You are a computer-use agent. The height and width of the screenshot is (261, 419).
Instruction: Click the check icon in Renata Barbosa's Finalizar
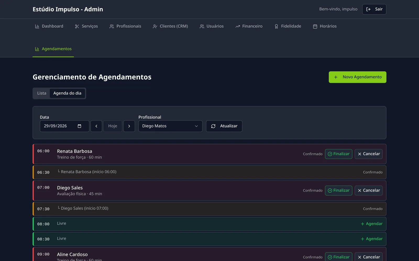click(330, 154)
